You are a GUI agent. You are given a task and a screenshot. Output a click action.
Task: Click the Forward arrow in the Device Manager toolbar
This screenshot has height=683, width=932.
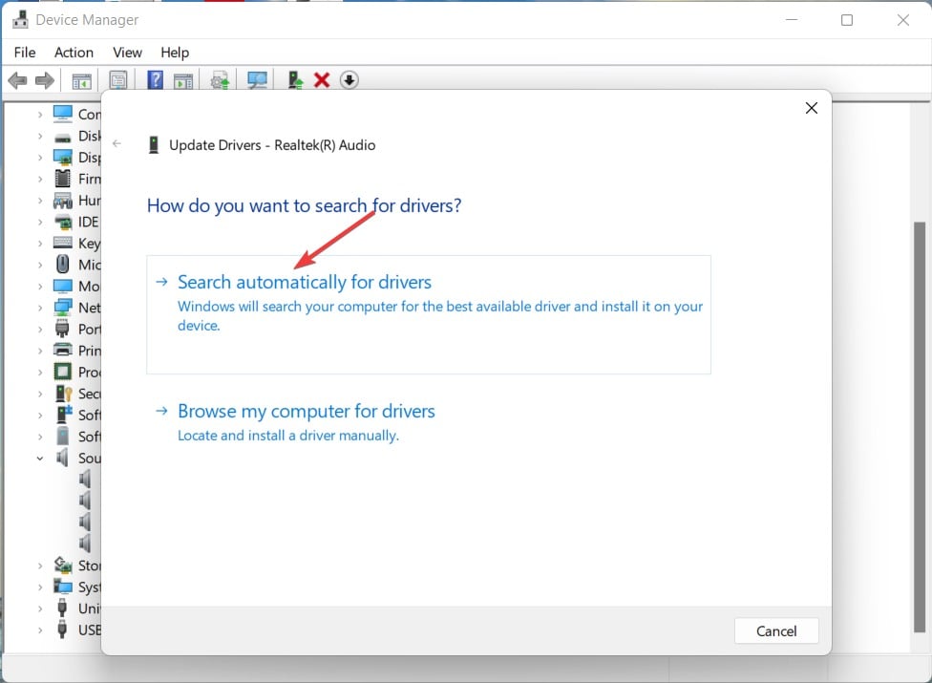click(x=45, y=80)
